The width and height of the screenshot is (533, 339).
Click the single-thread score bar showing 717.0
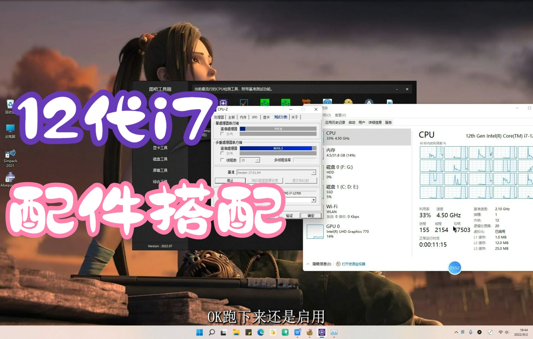[x=278, y=129]
